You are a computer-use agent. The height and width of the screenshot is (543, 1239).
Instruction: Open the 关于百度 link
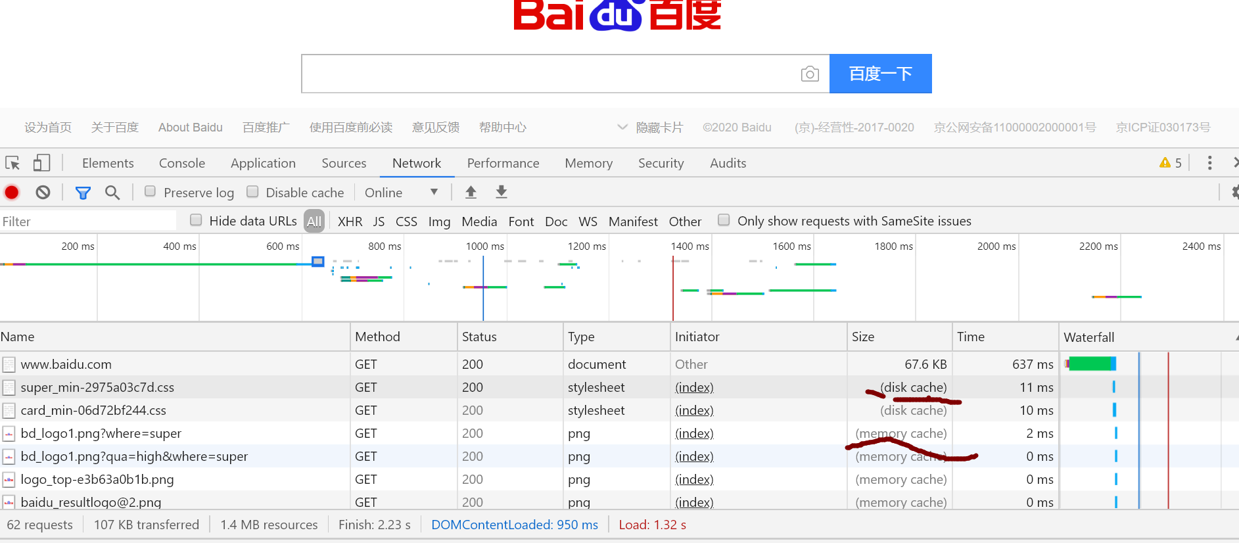pyautogui.click(x=115, y=128)
